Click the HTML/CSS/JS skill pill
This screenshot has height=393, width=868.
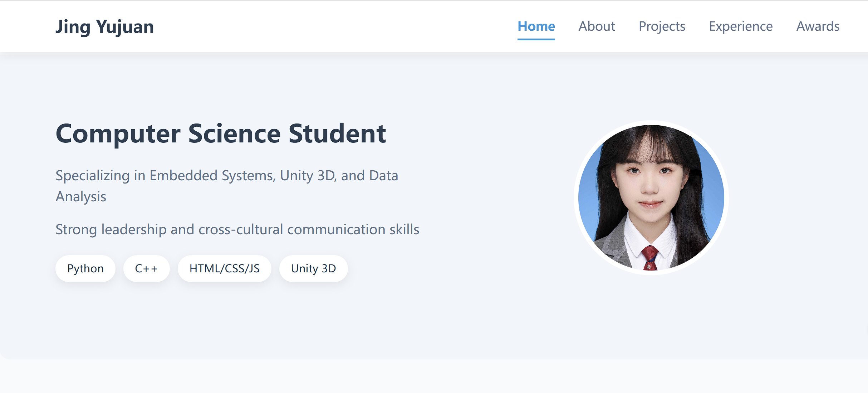[x=224, y=268]
